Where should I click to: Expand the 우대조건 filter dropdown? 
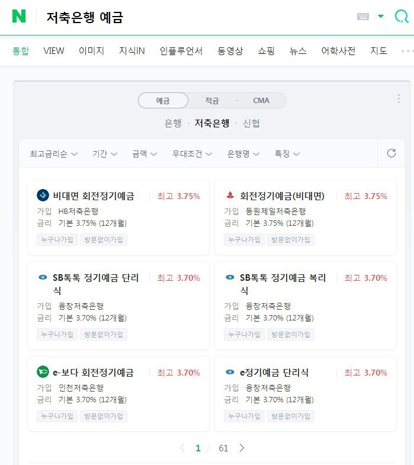point(192,153)
